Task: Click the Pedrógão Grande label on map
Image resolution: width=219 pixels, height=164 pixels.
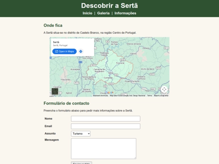Action: click(104, 54)
